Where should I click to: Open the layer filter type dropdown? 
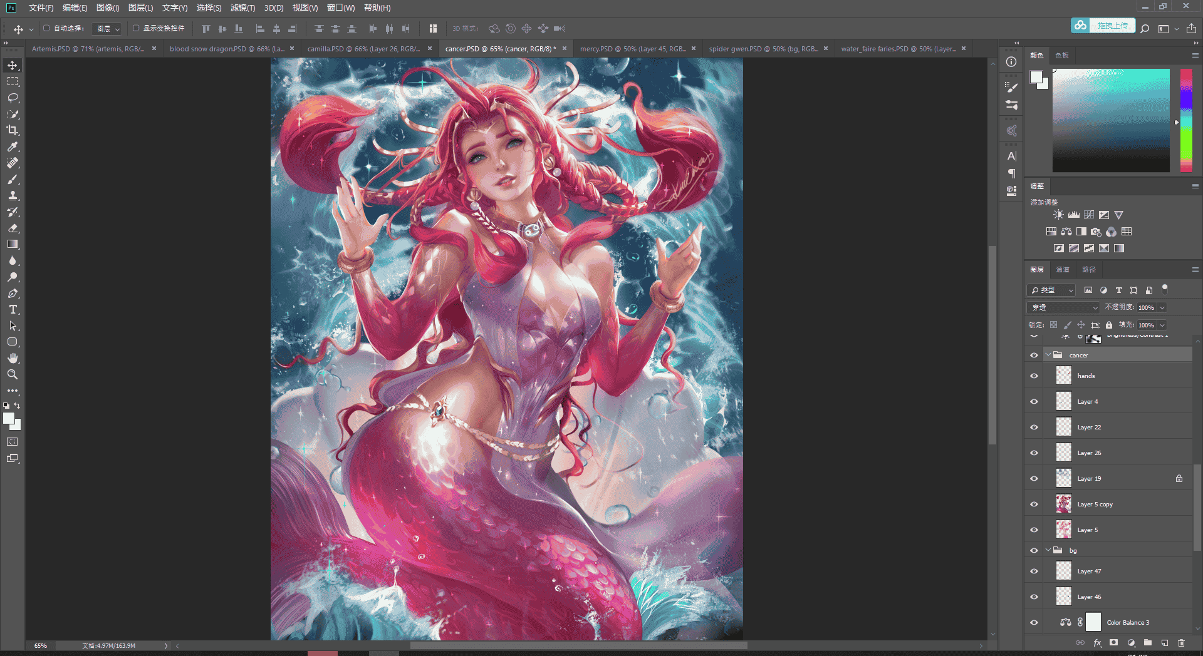tap(1051, 290)
